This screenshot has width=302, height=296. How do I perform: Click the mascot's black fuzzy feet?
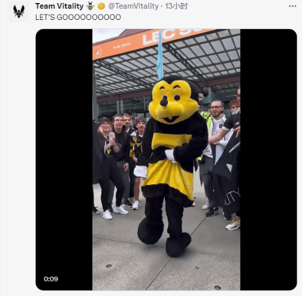point(164,237)
